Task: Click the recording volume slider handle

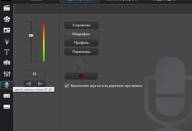Action: click(31, 36)
